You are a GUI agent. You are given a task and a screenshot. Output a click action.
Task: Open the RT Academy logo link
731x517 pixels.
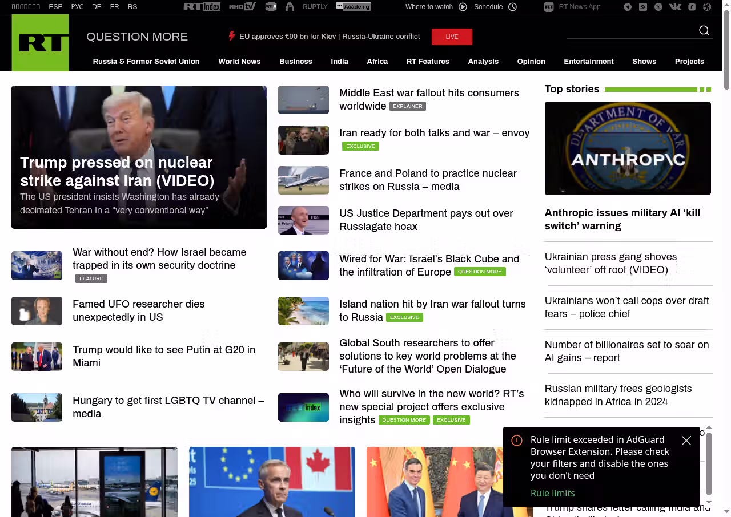(353, 7)
